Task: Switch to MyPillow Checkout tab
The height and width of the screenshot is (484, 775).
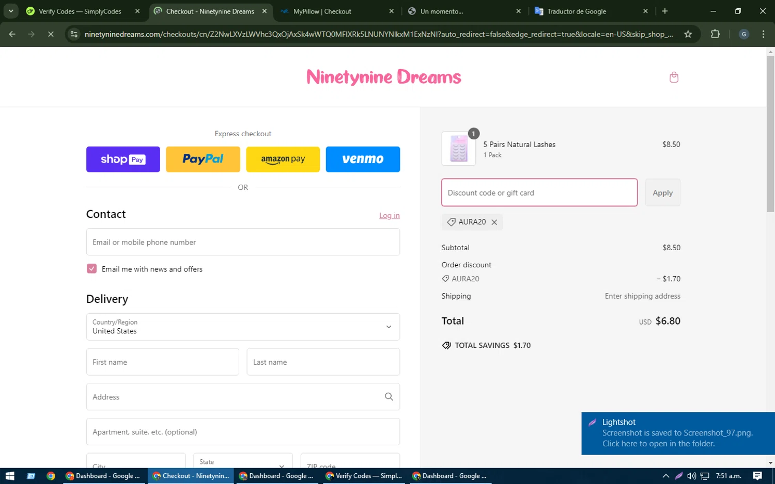Action: 322,11
